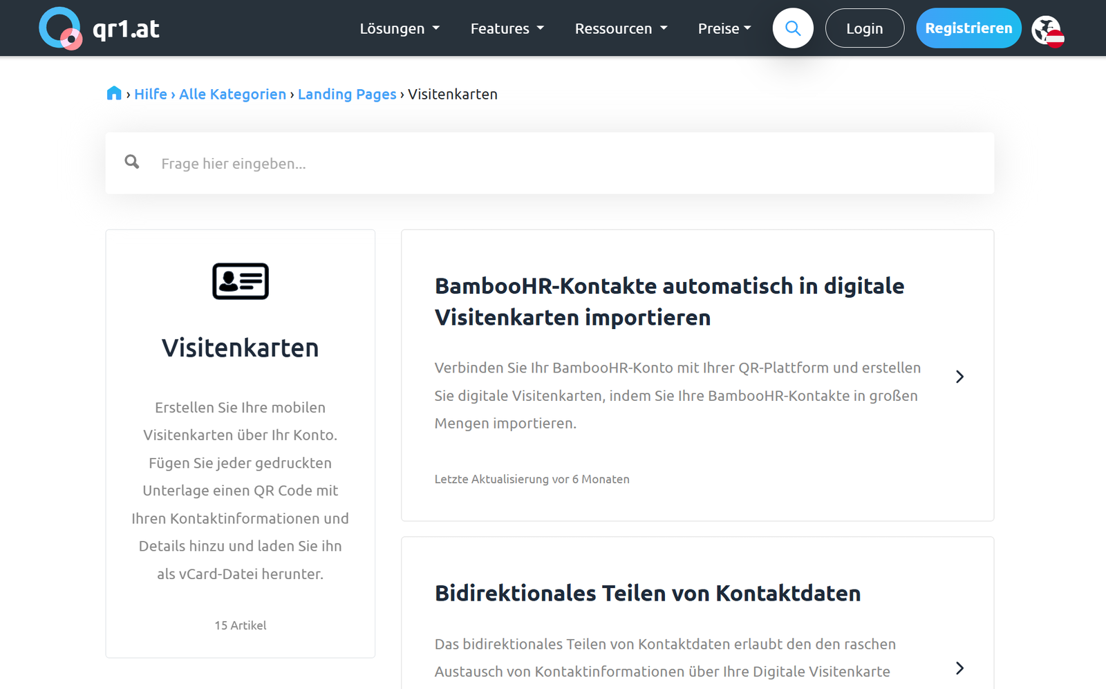
Task: Click the Registrieren button
Action: (968, 28)
